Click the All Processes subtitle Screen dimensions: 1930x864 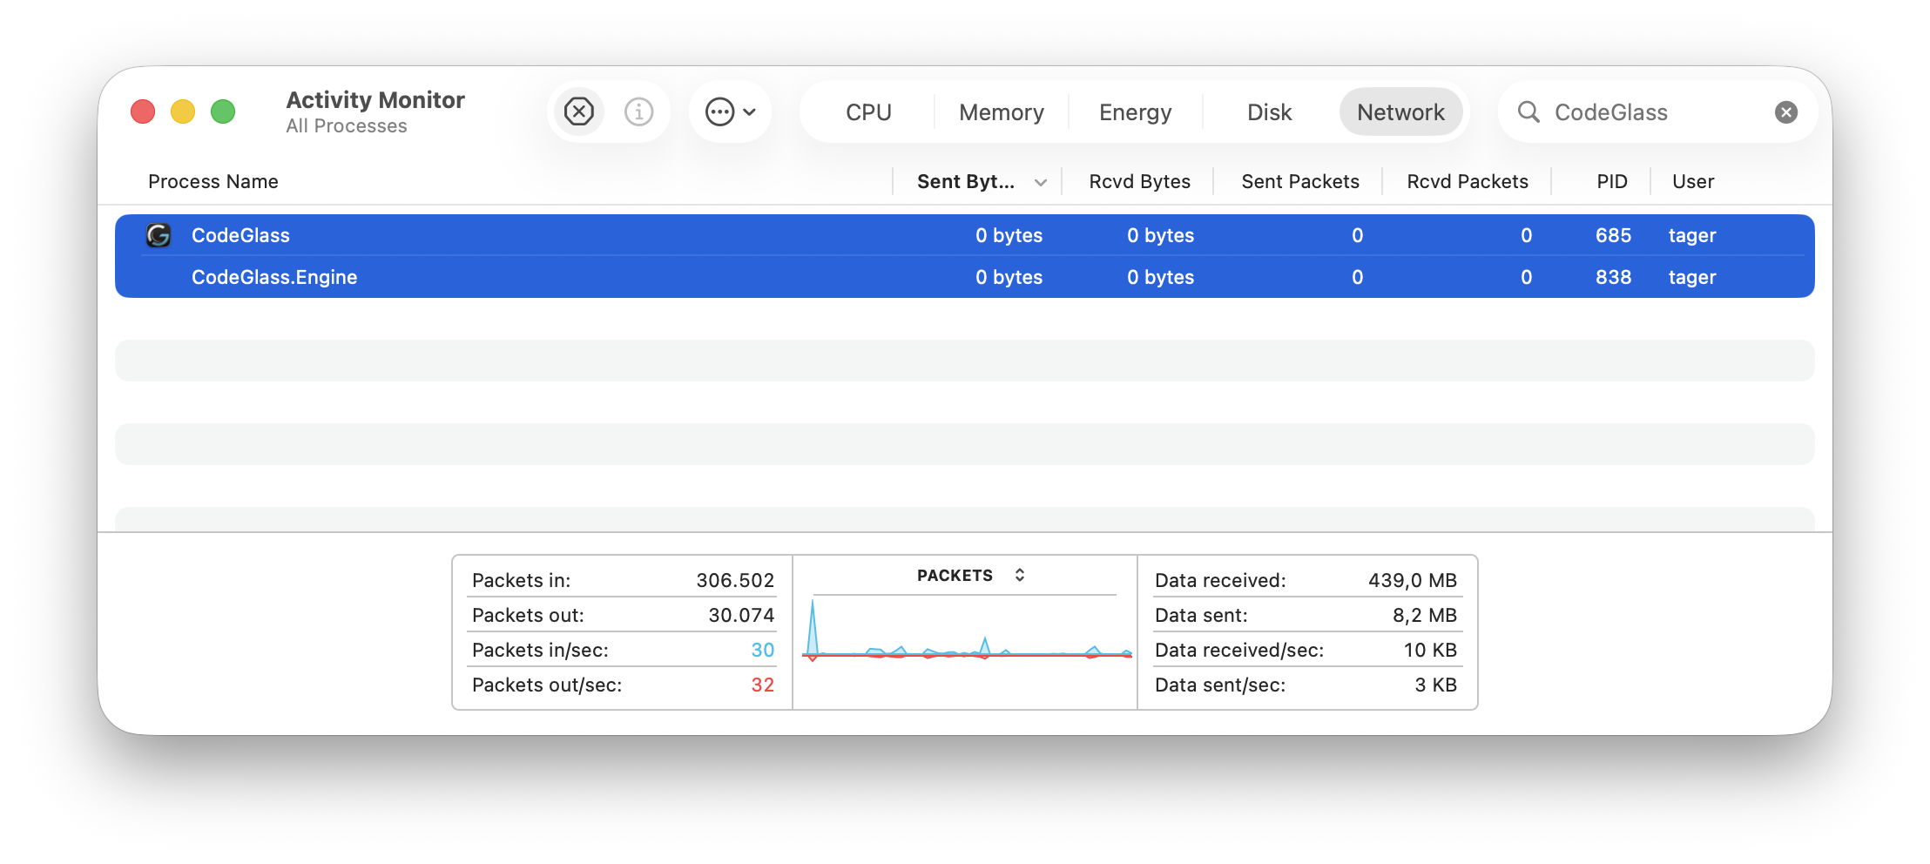[347, 126]
